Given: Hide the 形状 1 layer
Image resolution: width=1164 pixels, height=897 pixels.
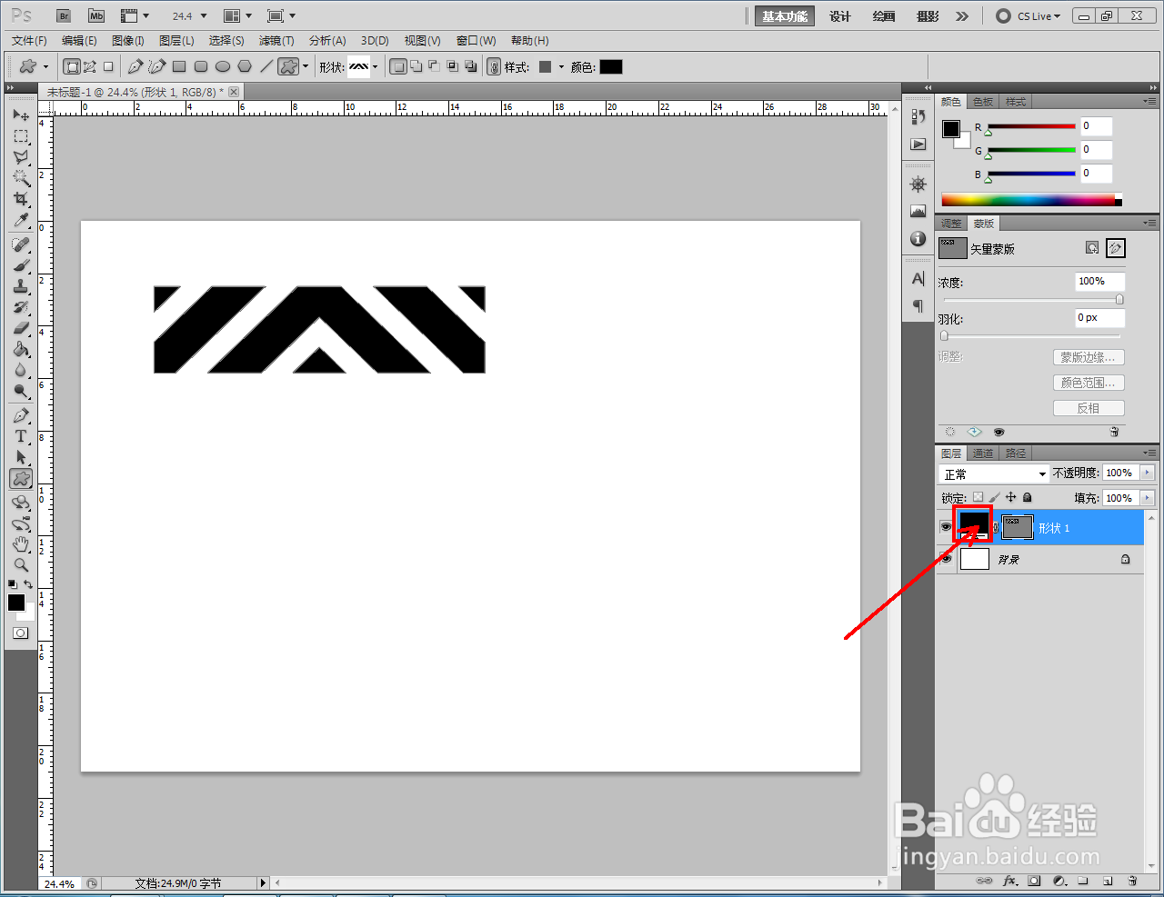Looking at the screenshot, I should pos(946,527).
